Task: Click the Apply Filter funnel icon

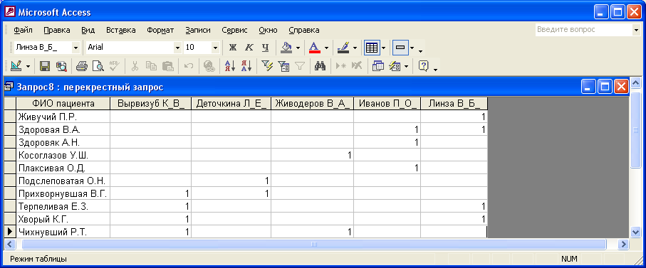Action: click(299, 66)
